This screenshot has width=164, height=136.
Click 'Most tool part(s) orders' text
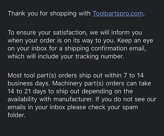[x=42, y=75]
